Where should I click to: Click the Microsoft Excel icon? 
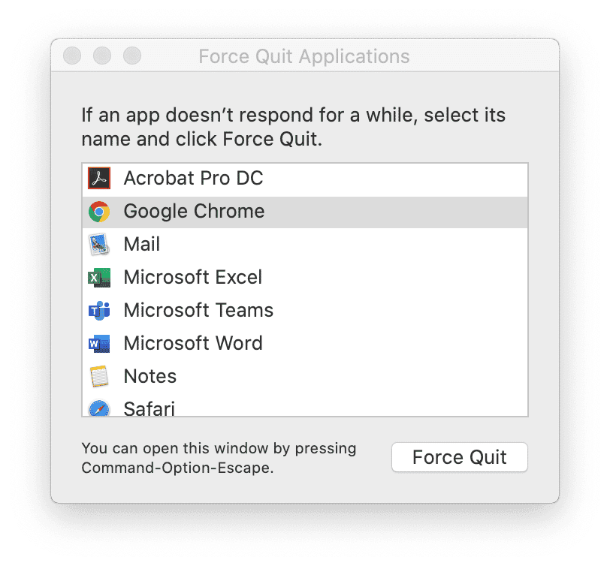click(98, 277)
